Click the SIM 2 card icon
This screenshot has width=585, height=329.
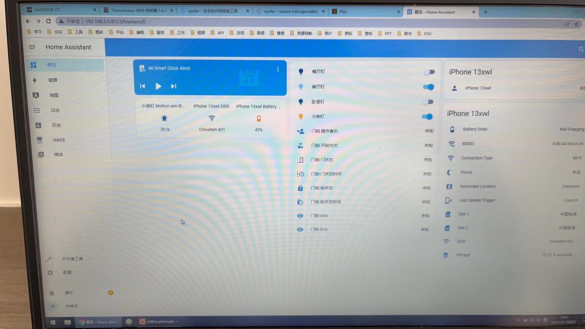click(x=447, y=228)
